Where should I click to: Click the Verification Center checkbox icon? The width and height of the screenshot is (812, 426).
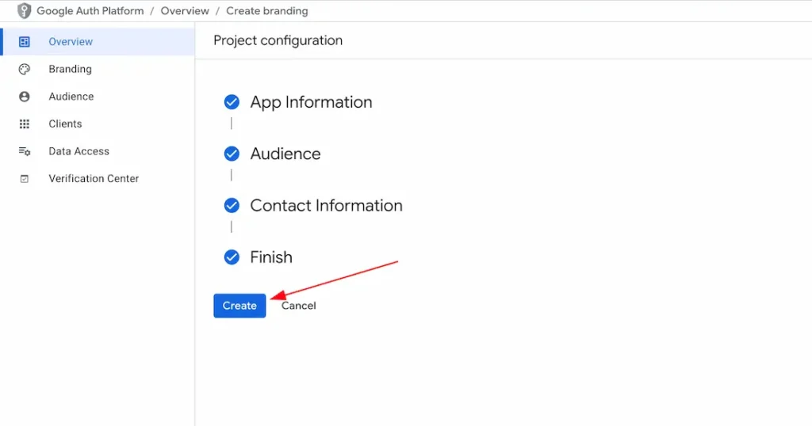point(25,179)
